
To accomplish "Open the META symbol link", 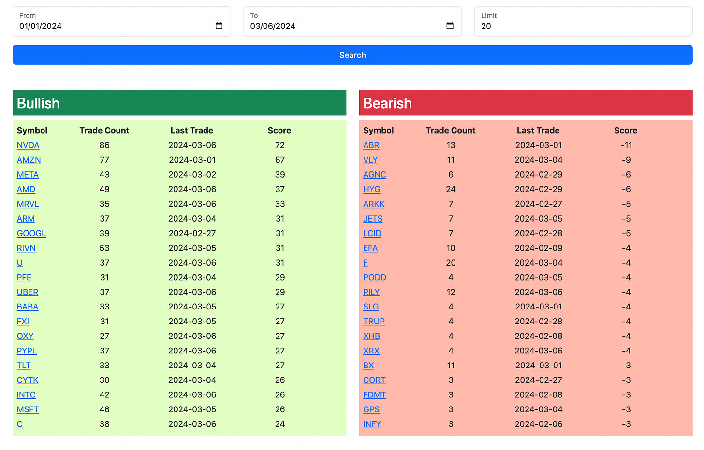I will (28, 175).
